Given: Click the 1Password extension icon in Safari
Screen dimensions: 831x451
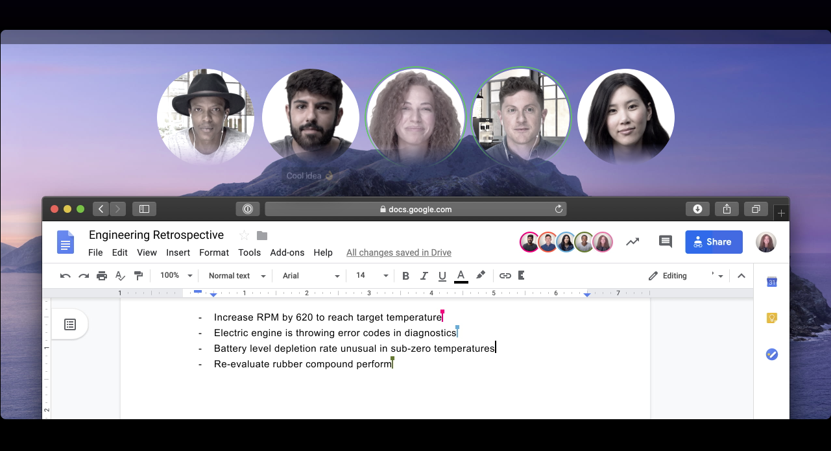Looking at the screenshot, I should (x=248, y=209).
